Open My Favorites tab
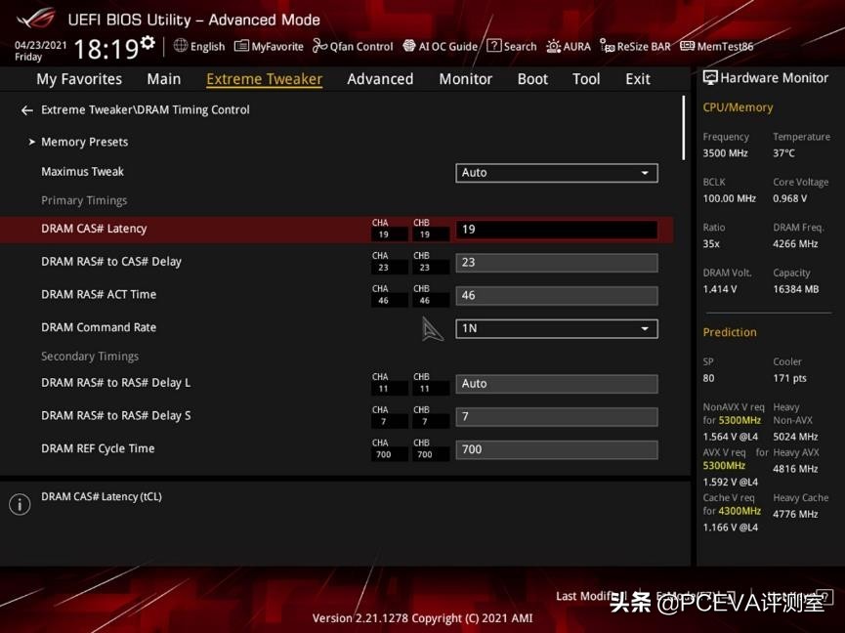 (x=79, y=79)
